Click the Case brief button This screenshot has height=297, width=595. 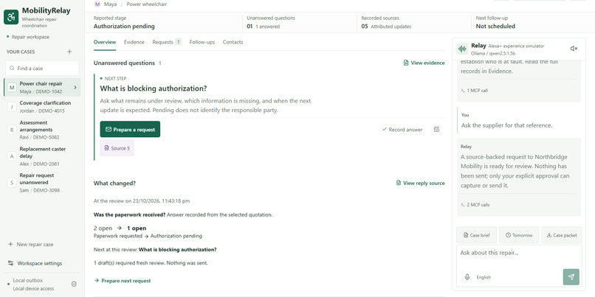click(477, 235)
